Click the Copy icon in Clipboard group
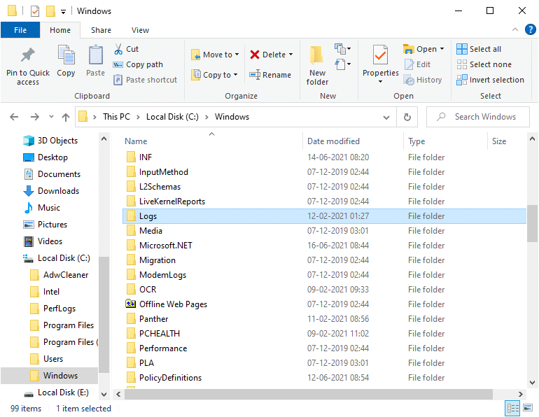Image resolution: width=539 pixels, height=417 pixels. [x=66, y=55]
